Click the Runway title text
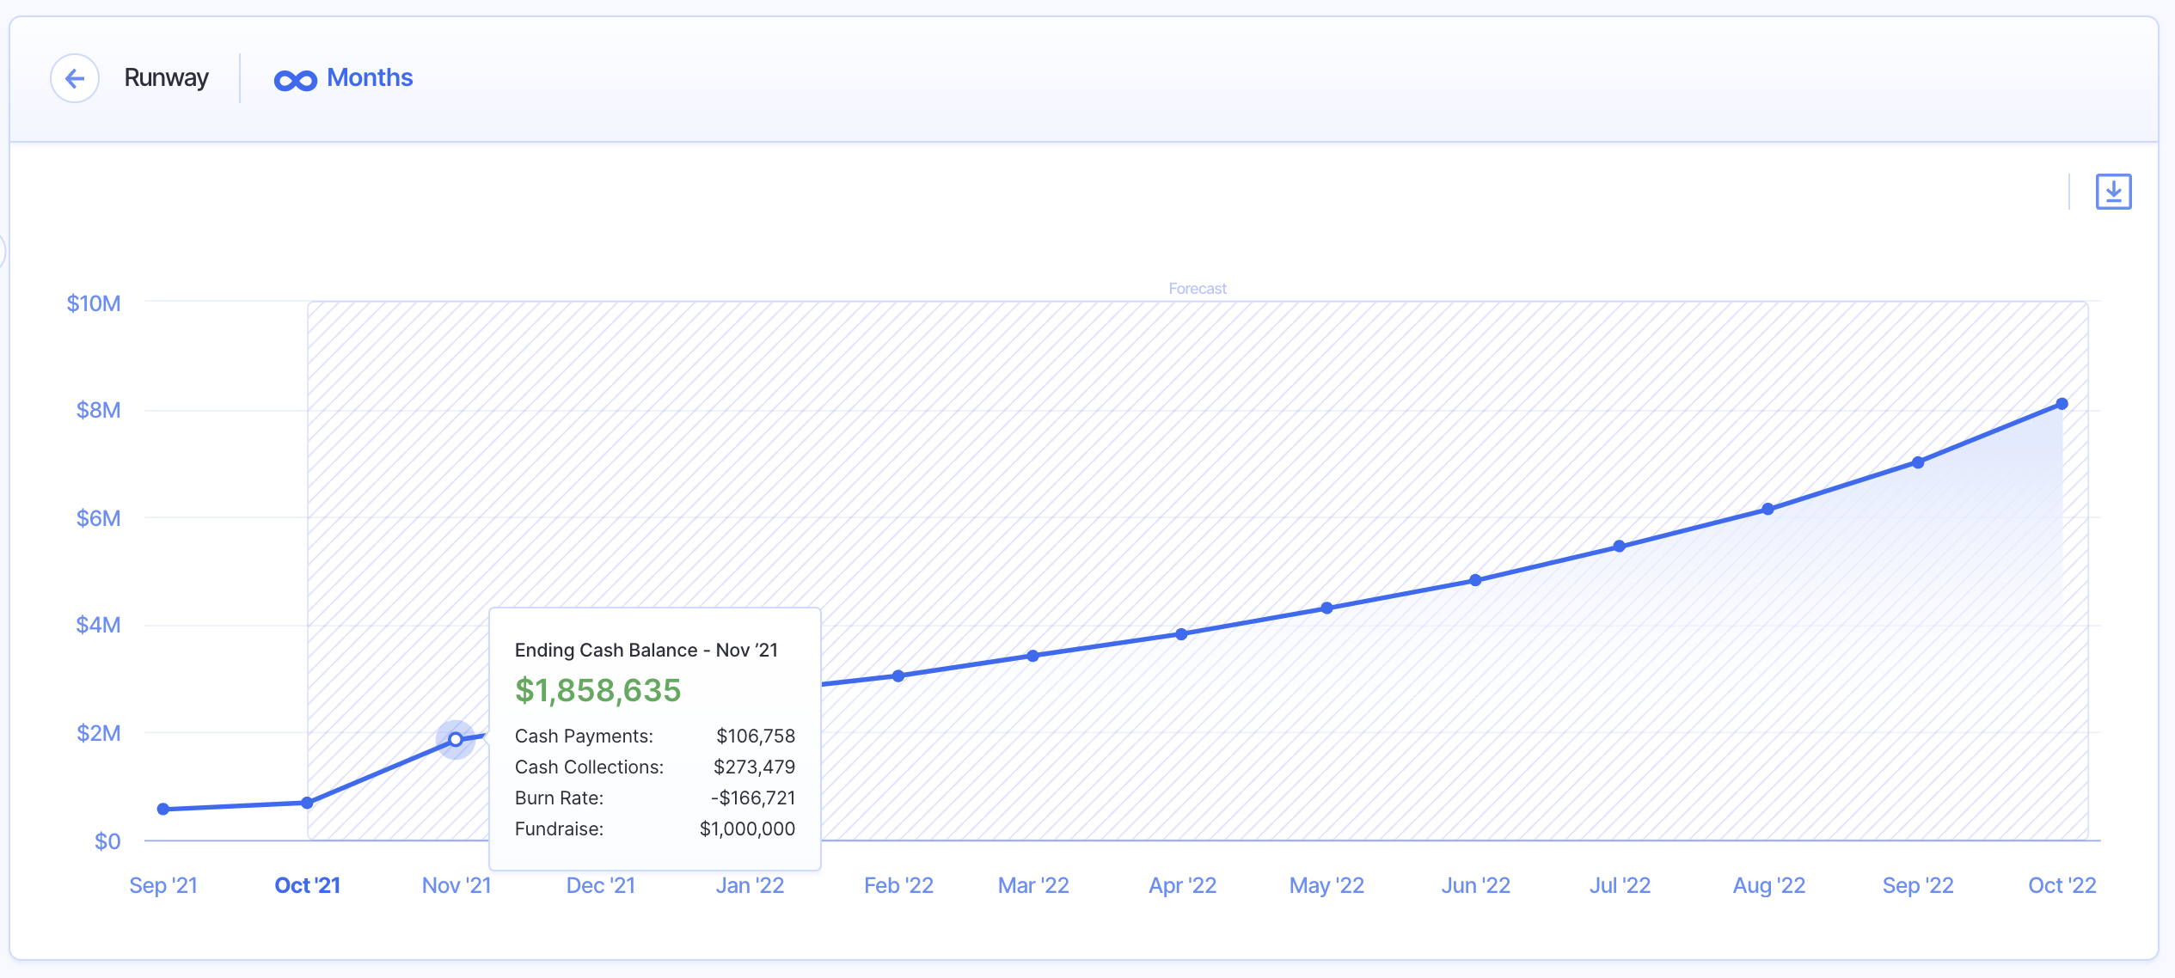This screenshot has width=2175, height=978. point(166,78)
